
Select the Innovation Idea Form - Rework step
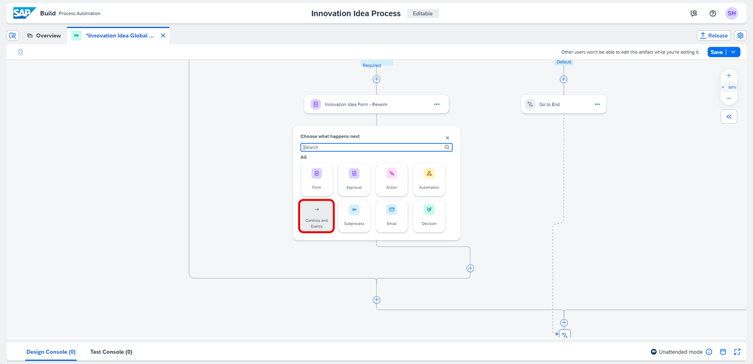(376, 104)
